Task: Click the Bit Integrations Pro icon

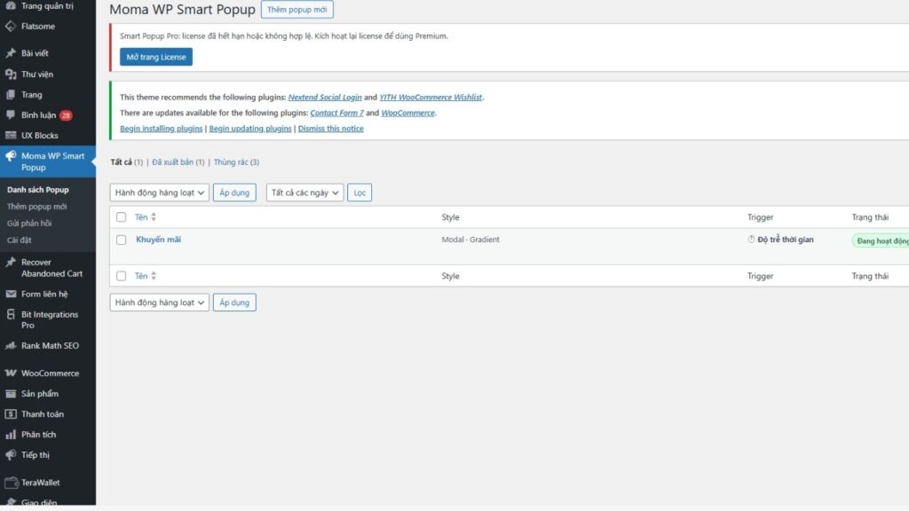Action: (x=11, y=314)
